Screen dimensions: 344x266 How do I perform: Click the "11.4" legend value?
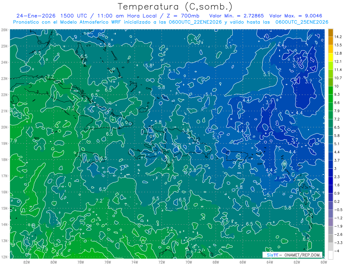click(338, 70)
